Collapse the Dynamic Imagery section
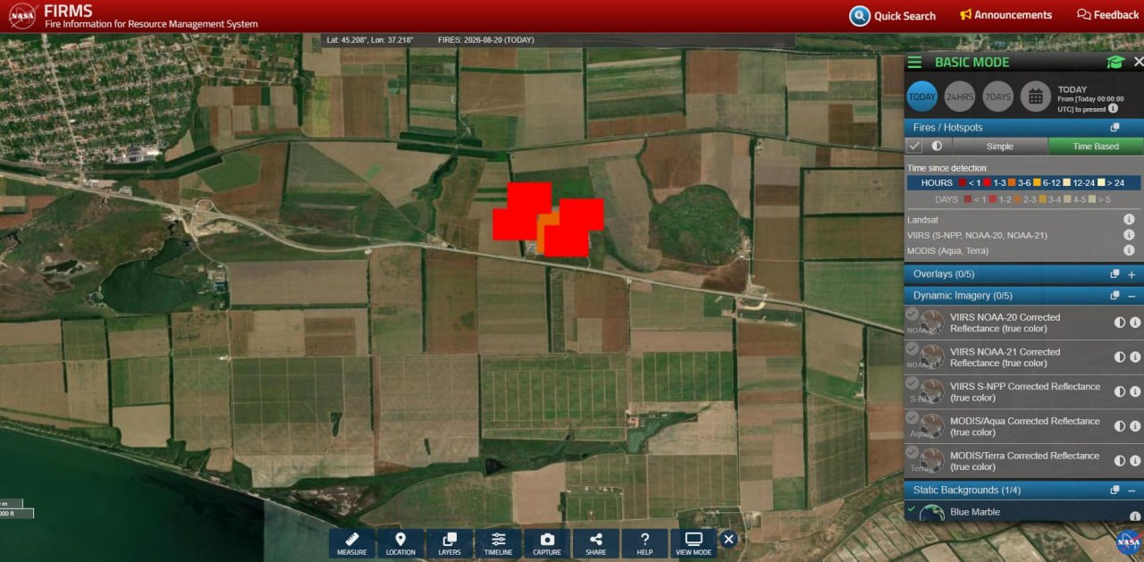This screenshot has height=562, width=1144. point(1131,296)
